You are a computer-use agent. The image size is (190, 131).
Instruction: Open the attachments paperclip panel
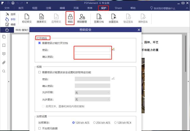click(4, 63)
